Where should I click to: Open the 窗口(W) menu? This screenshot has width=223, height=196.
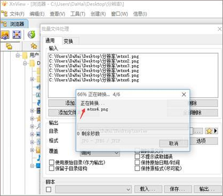point(120,14)
